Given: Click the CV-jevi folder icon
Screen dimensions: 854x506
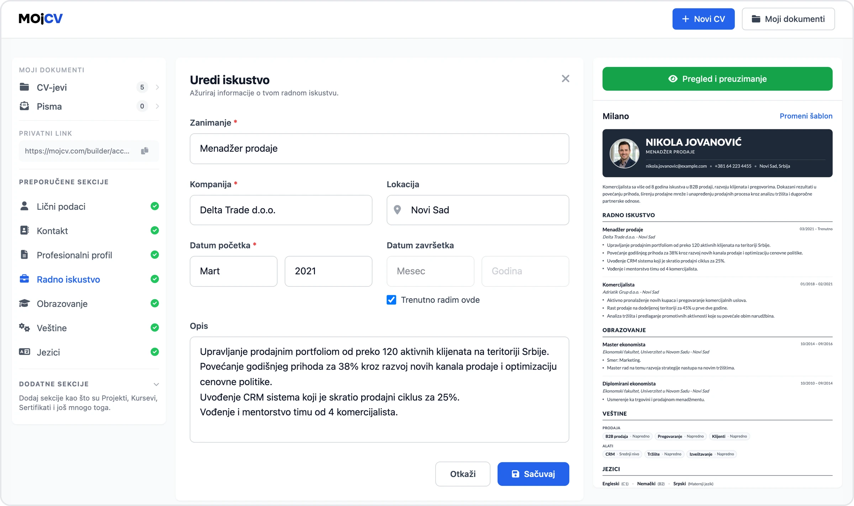Looking at the screenshot, I should pyautogui.click(x=24, y=87).
